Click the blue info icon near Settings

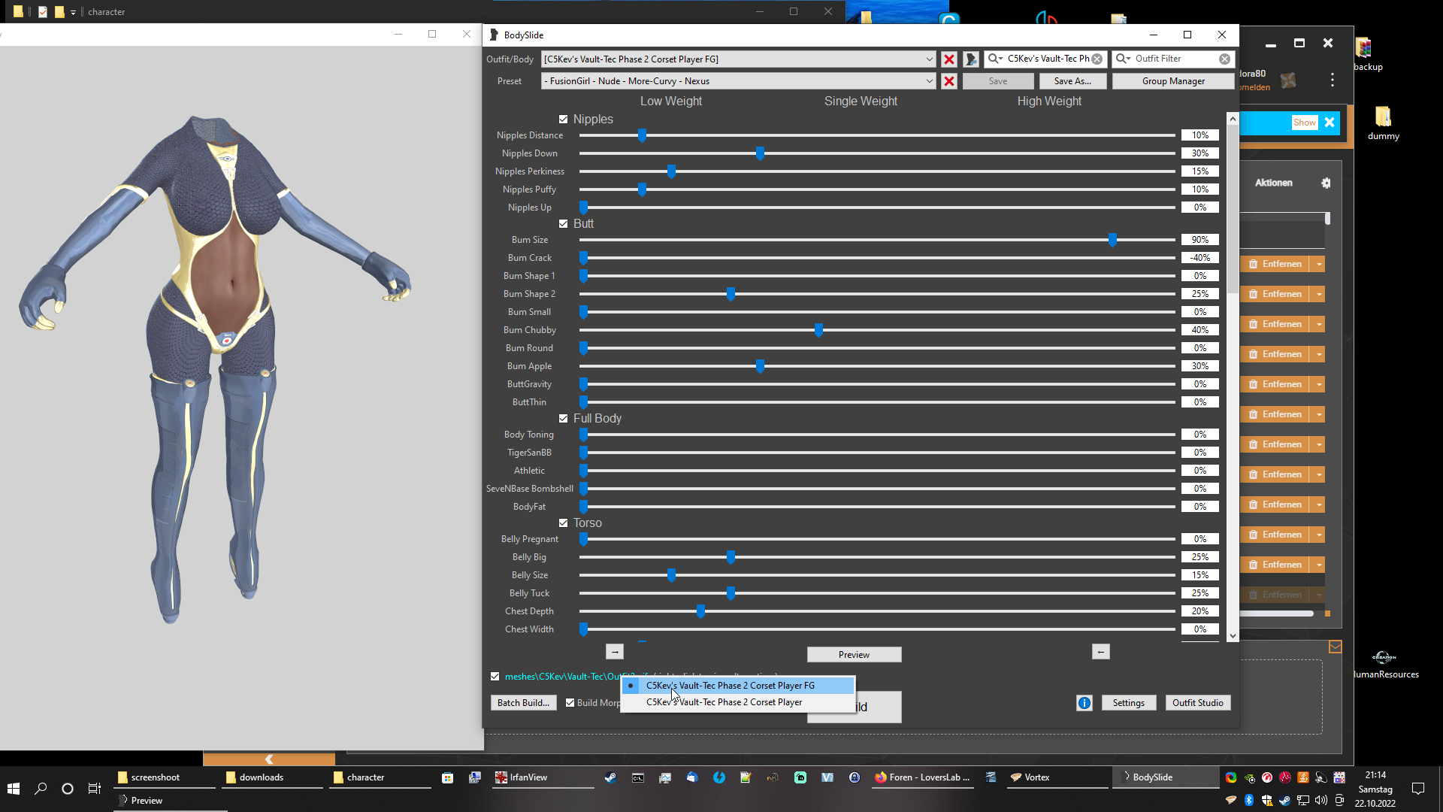coord(1084,703)
